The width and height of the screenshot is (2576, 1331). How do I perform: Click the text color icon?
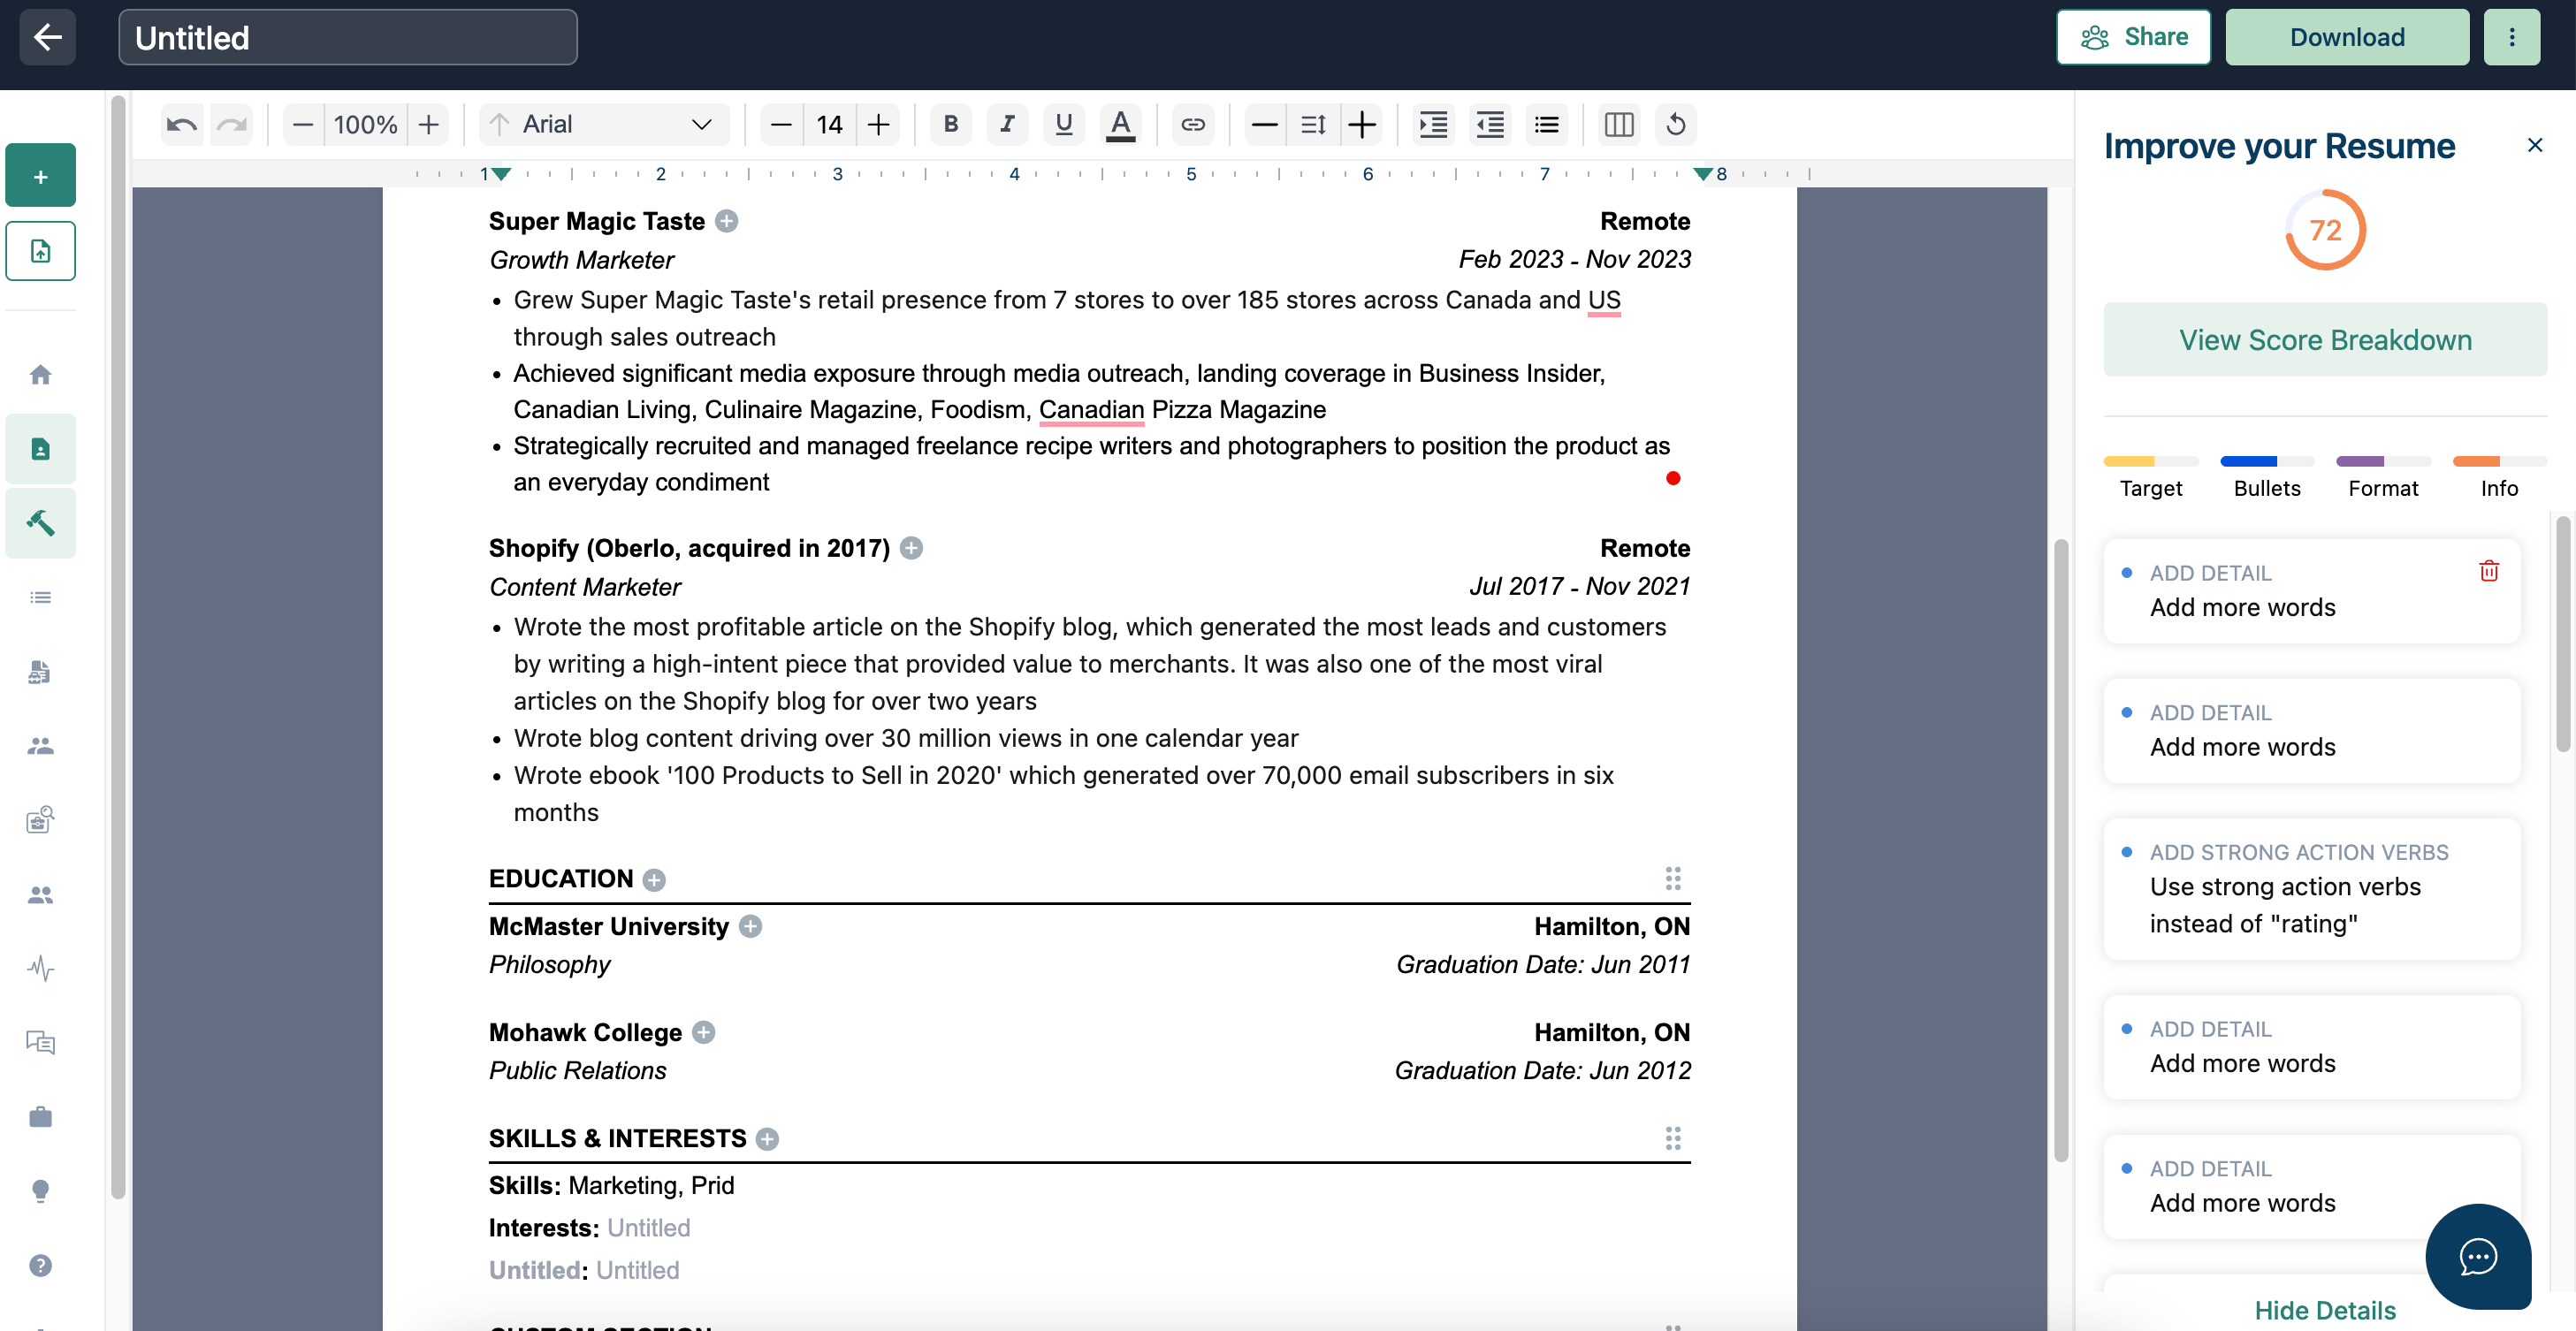point(1120,124)
